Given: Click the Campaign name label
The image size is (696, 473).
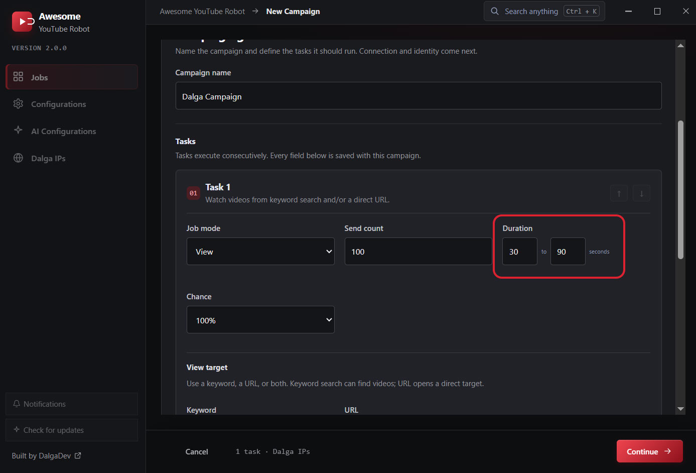Looking at the screenshot, I should pyautogui.click(x=203, y=73).
